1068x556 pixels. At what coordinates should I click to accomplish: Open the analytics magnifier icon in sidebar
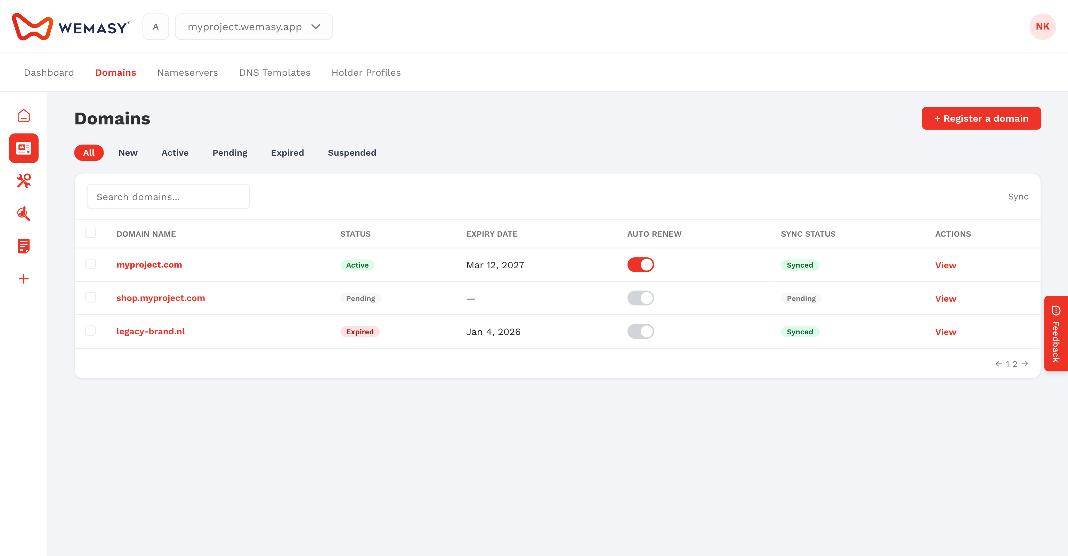pos(24,213)
